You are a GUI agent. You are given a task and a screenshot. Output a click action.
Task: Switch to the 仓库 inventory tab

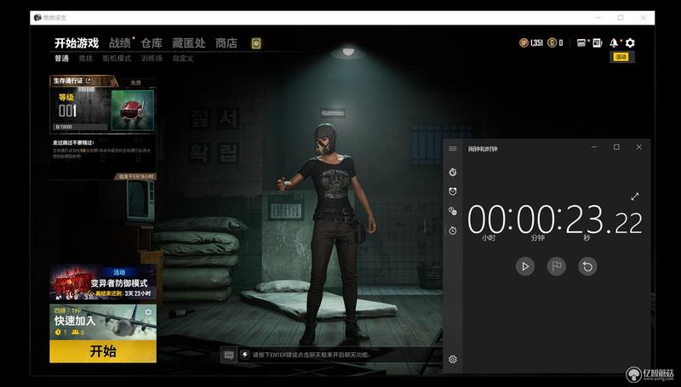pos(152,43)
